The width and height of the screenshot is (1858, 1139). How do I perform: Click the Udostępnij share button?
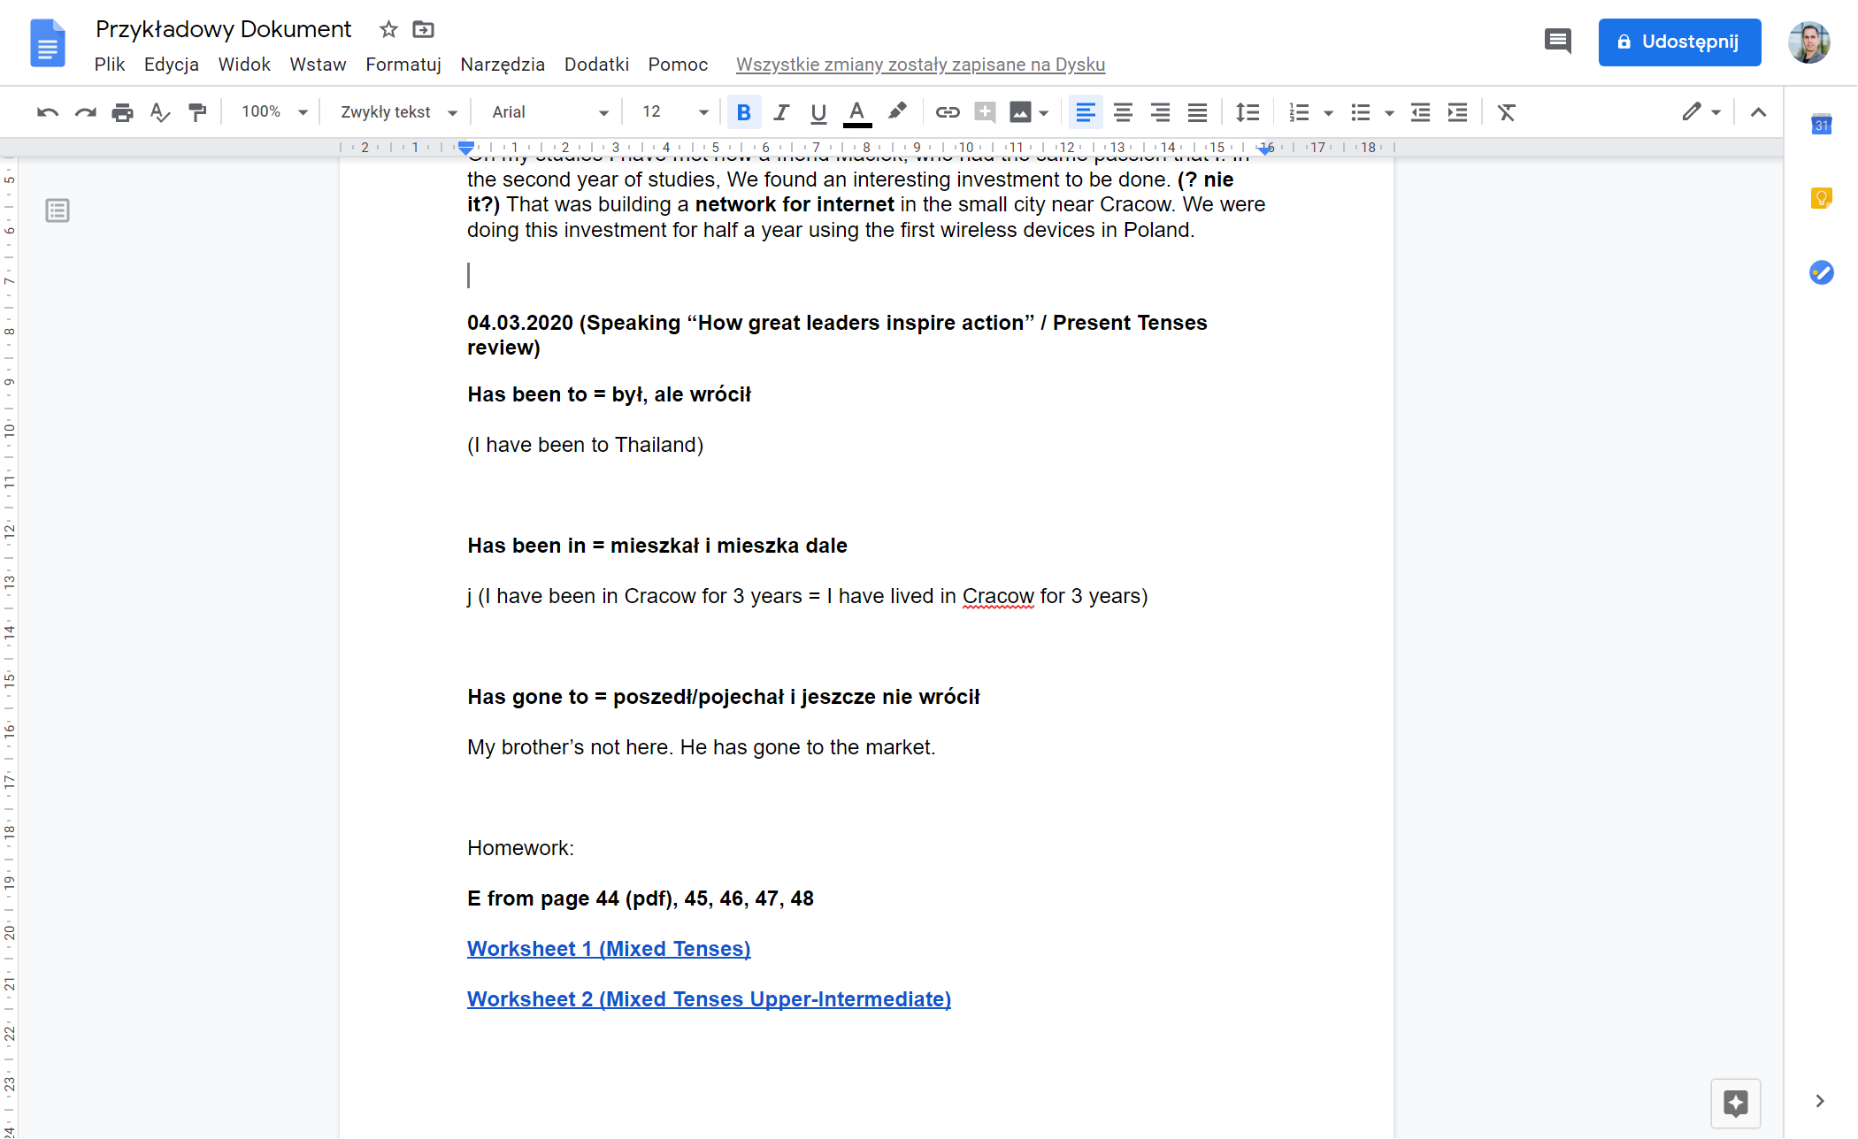(1678, 42)
